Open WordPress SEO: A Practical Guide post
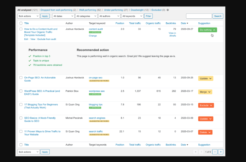Viewport: 246px width, 162px height. coord(42,93)
